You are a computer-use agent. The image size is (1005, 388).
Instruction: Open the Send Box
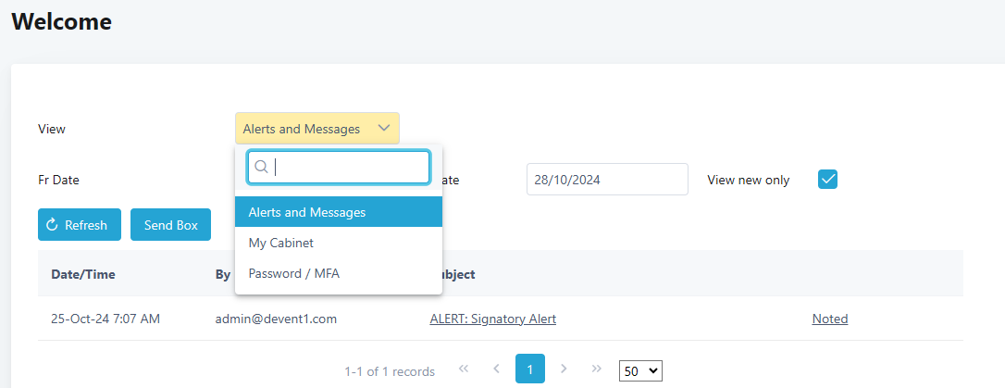click(170, 225)
